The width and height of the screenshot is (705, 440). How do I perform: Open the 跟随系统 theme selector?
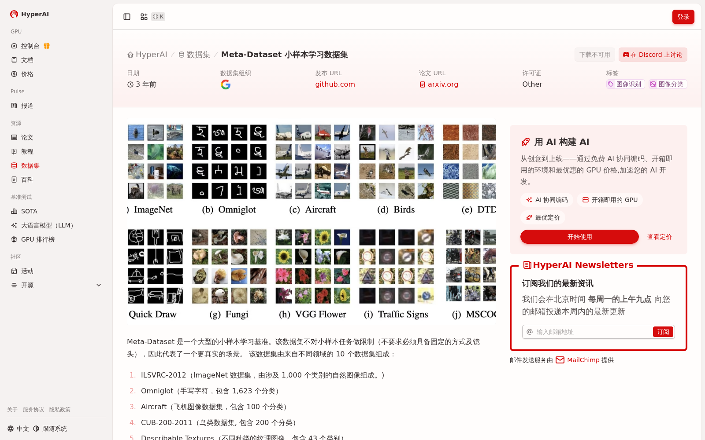(x=50, y=429)
